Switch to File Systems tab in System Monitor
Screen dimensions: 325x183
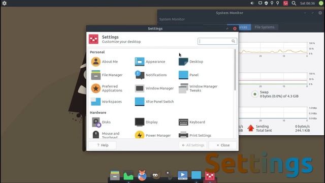tap(265, 27)
